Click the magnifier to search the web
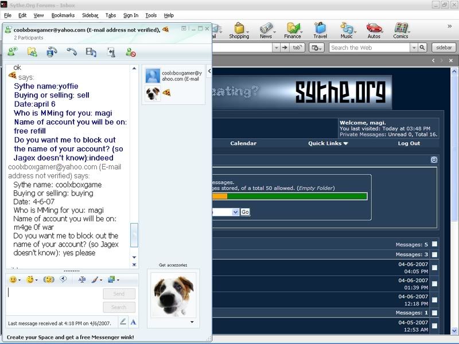This screenshot has width=459, height=344. point(422,48)
